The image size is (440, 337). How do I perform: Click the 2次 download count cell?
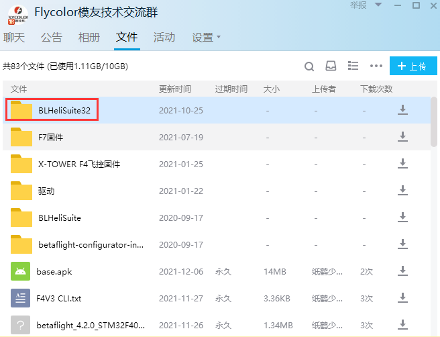[366, 272]
